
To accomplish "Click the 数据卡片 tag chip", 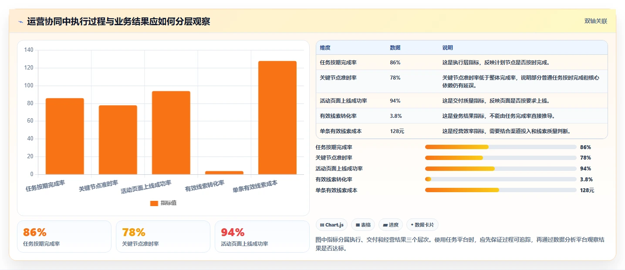I will (x=422, y=225).
